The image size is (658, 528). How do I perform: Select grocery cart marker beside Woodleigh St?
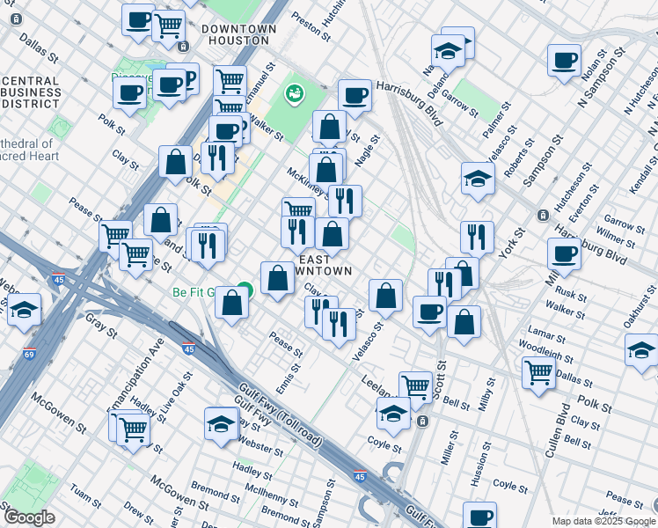539,376
